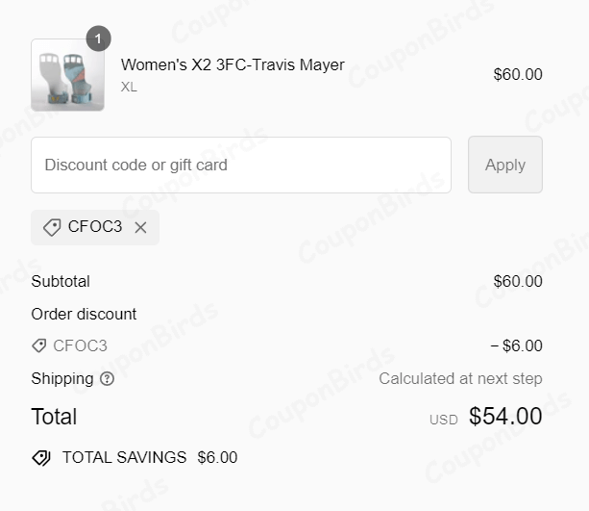Image resolution: width=589 pixels, height=511 pixels.
Task: Focus the discount code or gift card field
Action: pos(241,165)
